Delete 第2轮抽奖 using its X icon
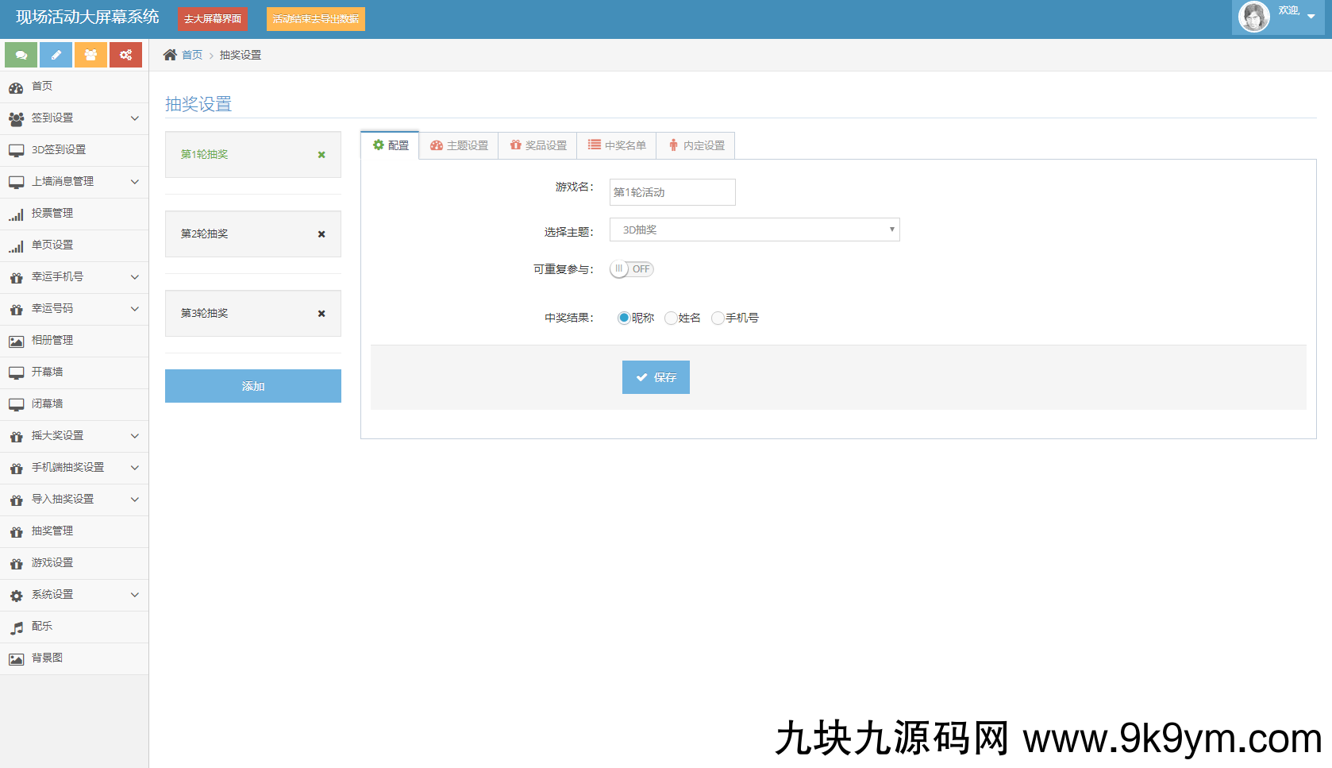This screenshot has width=1332, height=768. (321, 234)
